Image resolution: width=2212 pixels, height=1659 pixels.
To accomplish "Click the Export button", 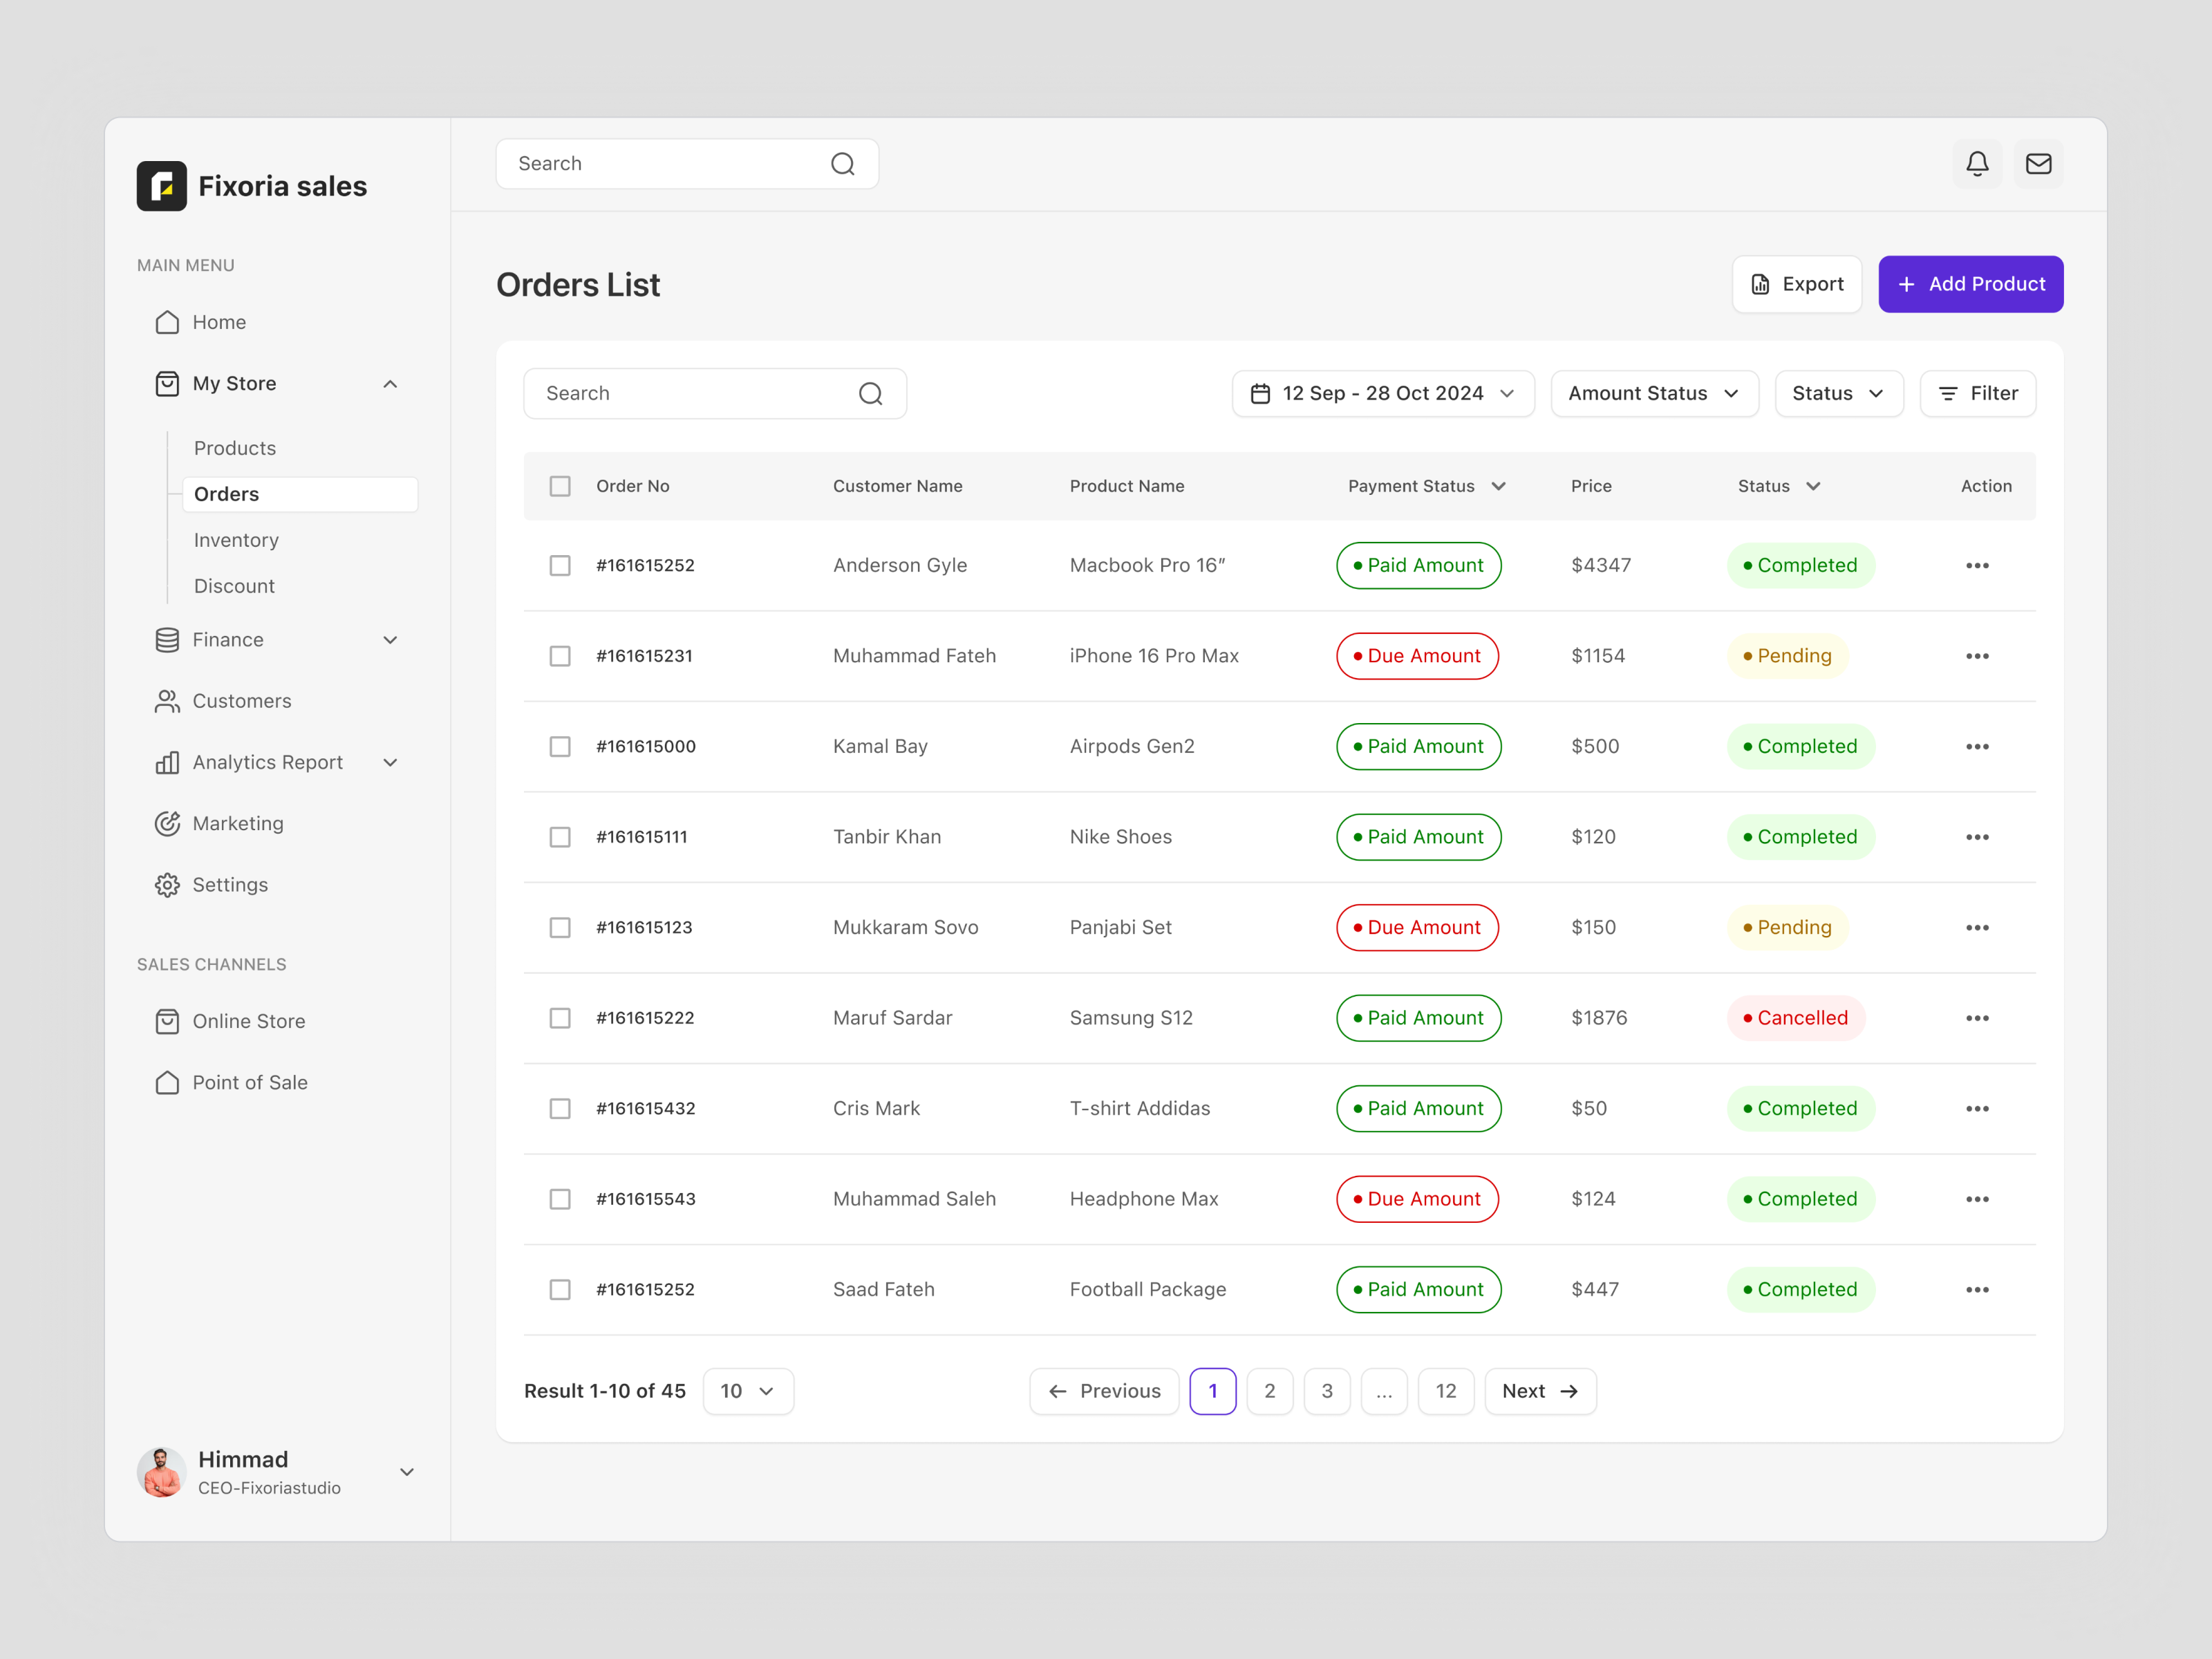I will click(x=1797, y=284).
